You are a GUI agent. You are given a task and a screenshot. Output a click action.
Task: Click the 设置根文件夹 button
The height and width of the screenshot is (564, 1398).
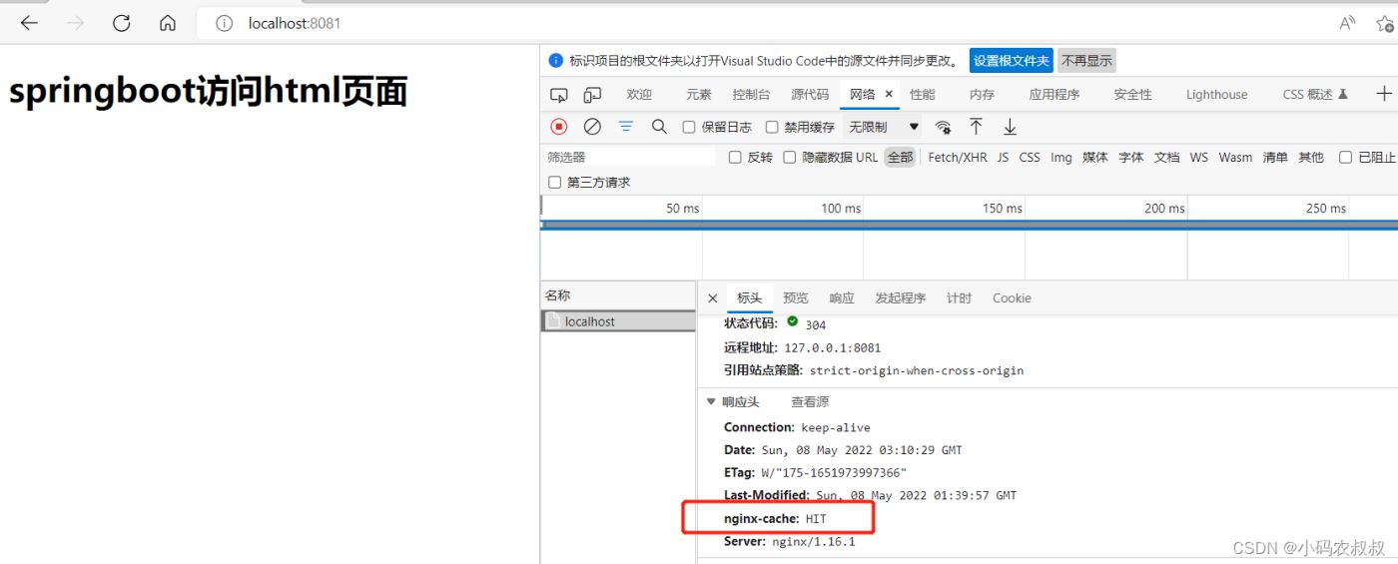pyautogui.click(x=1011, y=61)
